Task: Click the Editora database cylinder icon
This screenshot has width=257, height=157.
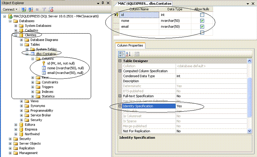Action: [x=21, y=125]
